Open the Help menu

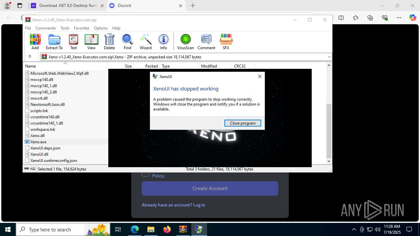pos(116,28)
